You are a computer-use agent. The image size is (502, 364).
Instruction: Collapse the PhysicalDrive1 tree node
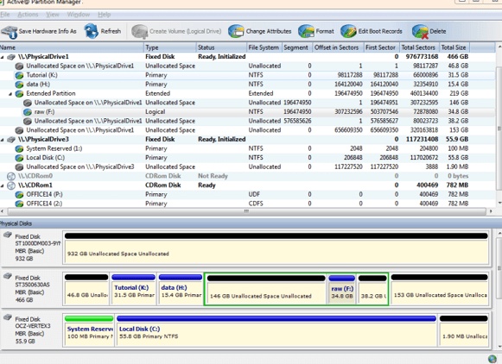tap(3, 57)
